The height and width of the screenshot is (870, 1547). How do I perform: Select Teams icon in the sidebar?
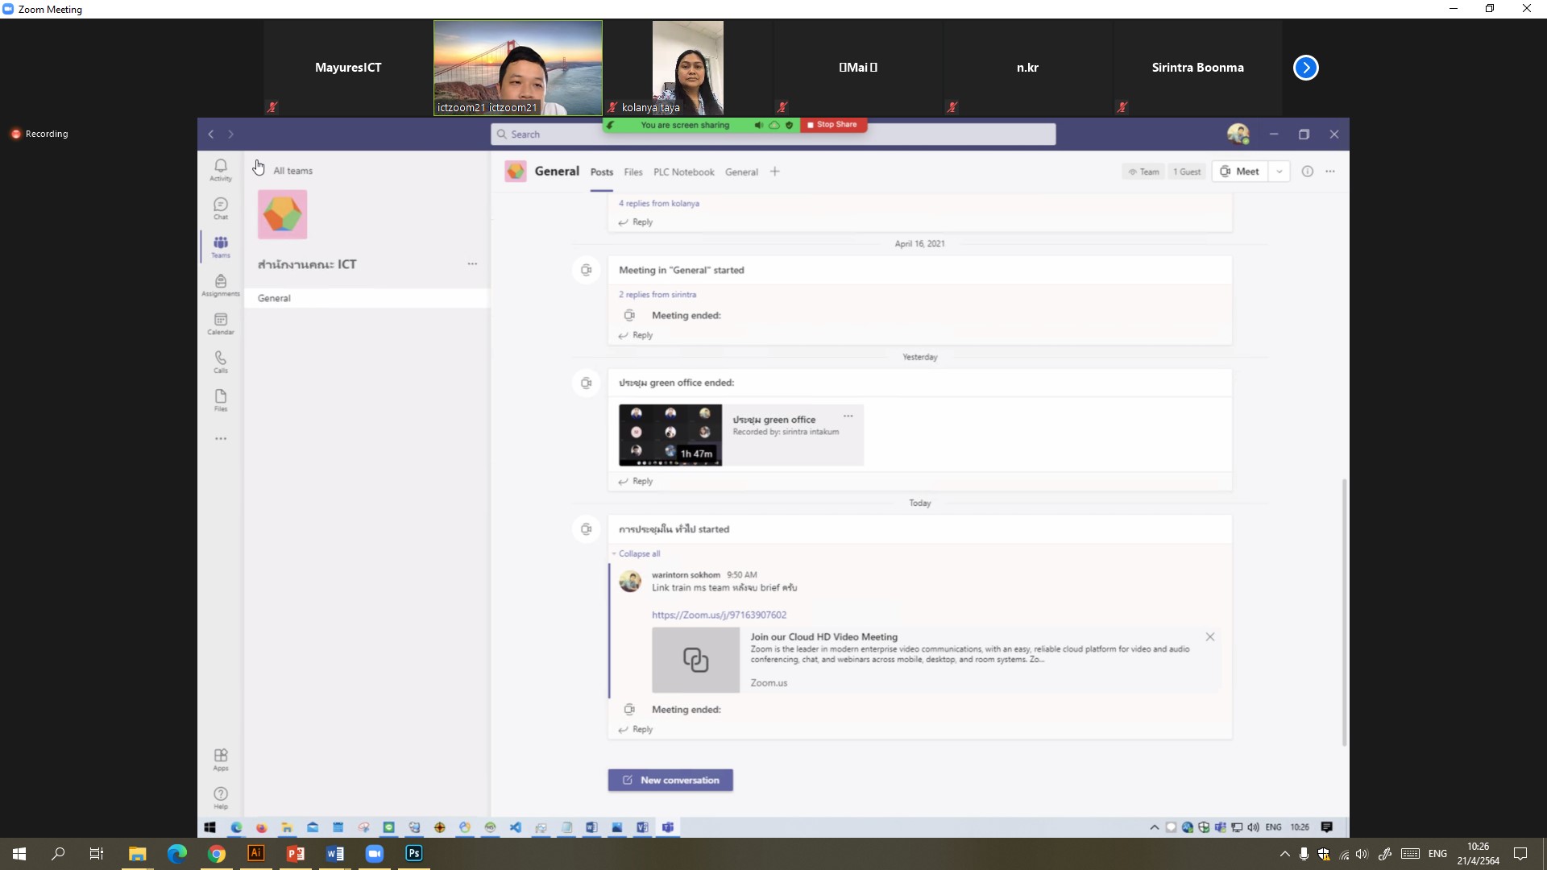[221, 246]
